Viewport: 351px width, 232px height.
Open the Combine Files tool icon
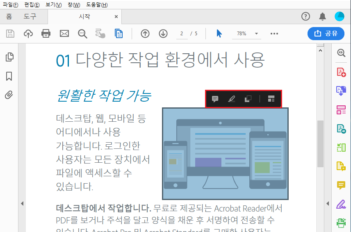coord(341,91)
